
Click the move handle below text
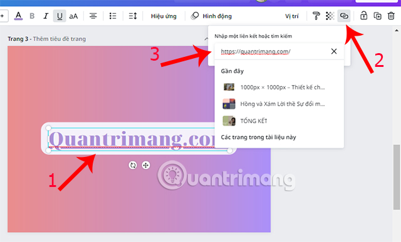[146, 165]
